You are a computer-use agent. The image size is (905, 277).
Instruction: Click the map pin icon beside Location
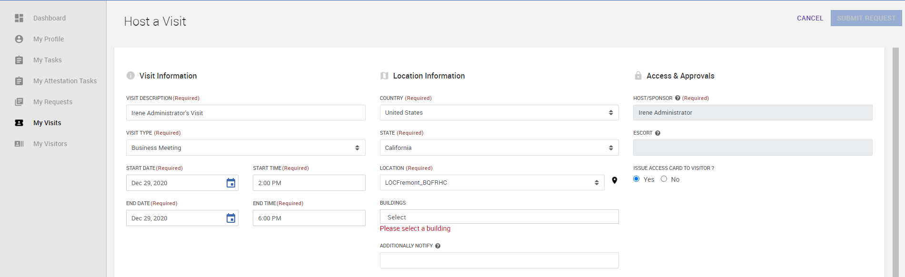click(615, 180)
